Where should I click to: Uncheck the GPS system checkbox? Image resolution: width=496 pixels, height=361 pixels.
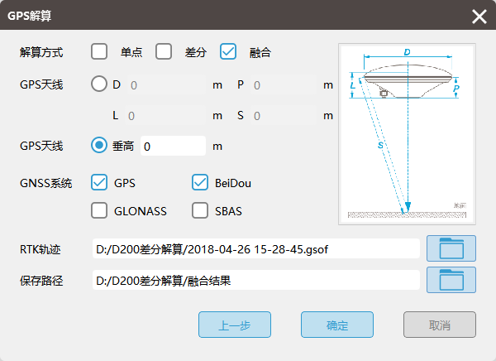coord(99,181)
